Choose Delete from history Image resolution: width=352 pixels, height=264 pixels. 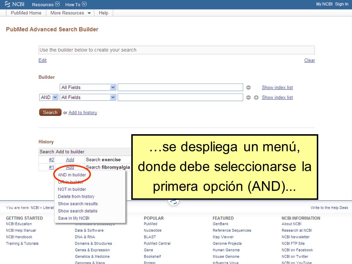(x=76, y=197)
